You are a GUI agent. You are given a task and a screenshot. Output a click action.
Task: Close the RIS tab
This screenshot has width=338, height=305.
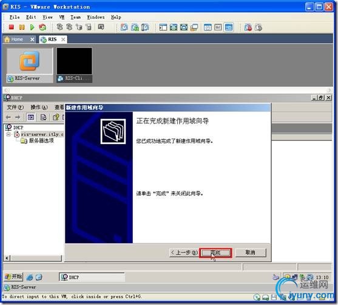click(x=63, y=39)
